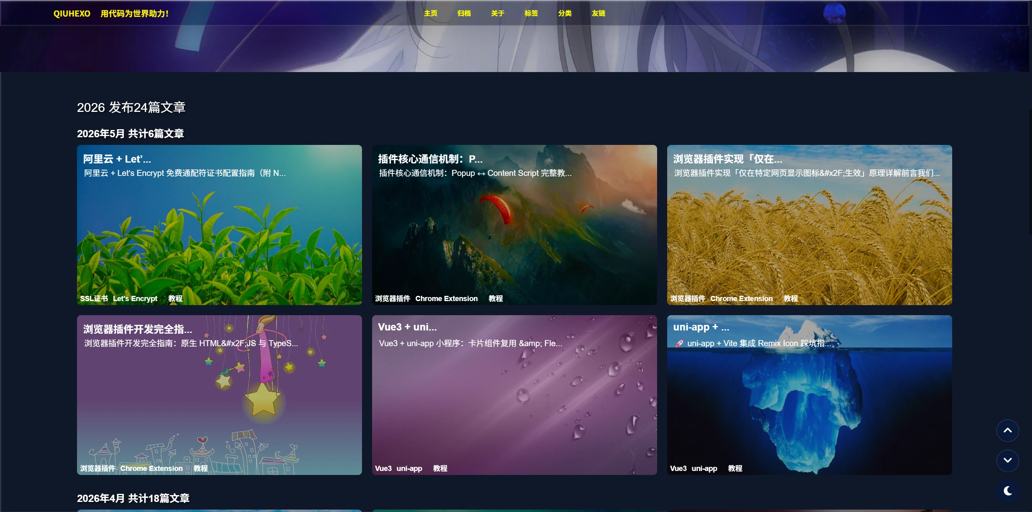
Task: Click the scroll-to-top arrow button
Action: [x=1007, y=430]
